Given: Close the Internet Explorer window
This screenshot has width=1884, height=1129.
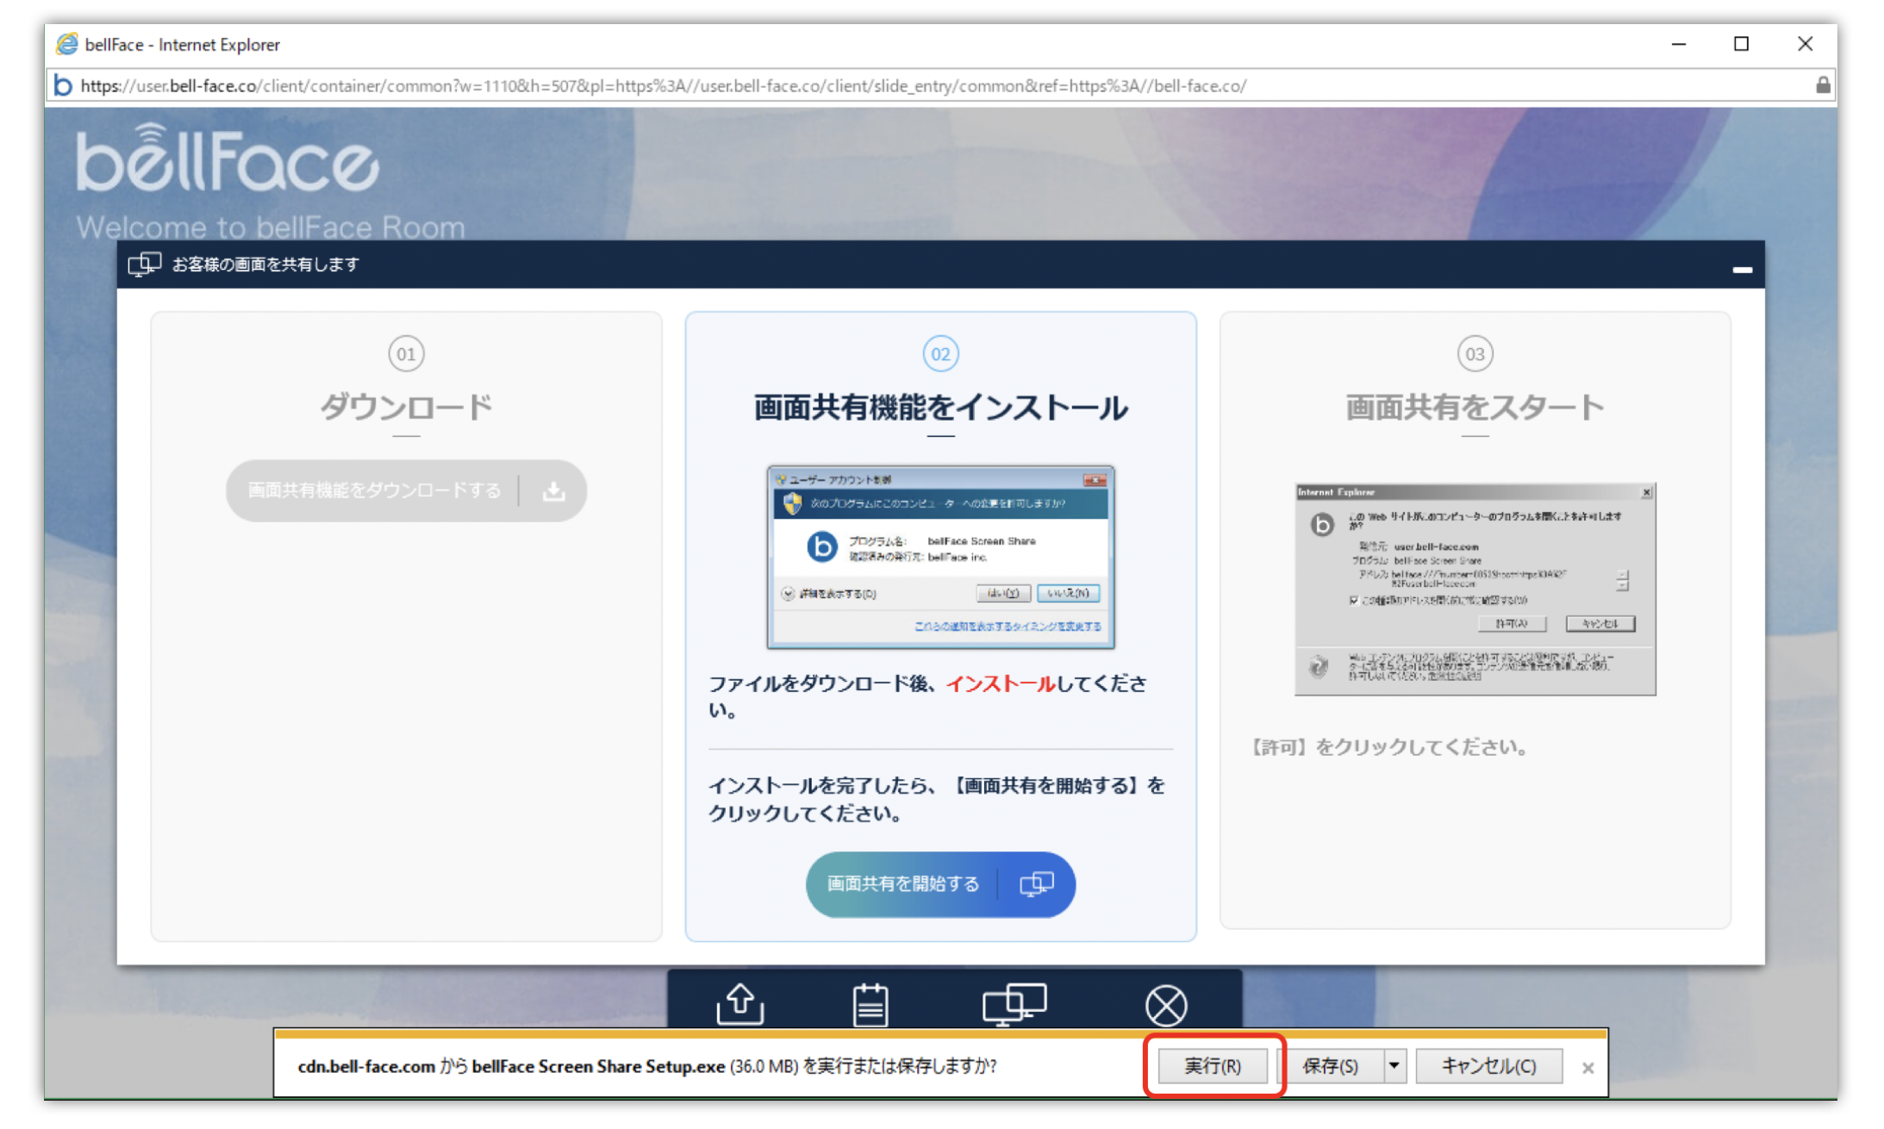Looking at the screenshot, I should [1805, 44].
